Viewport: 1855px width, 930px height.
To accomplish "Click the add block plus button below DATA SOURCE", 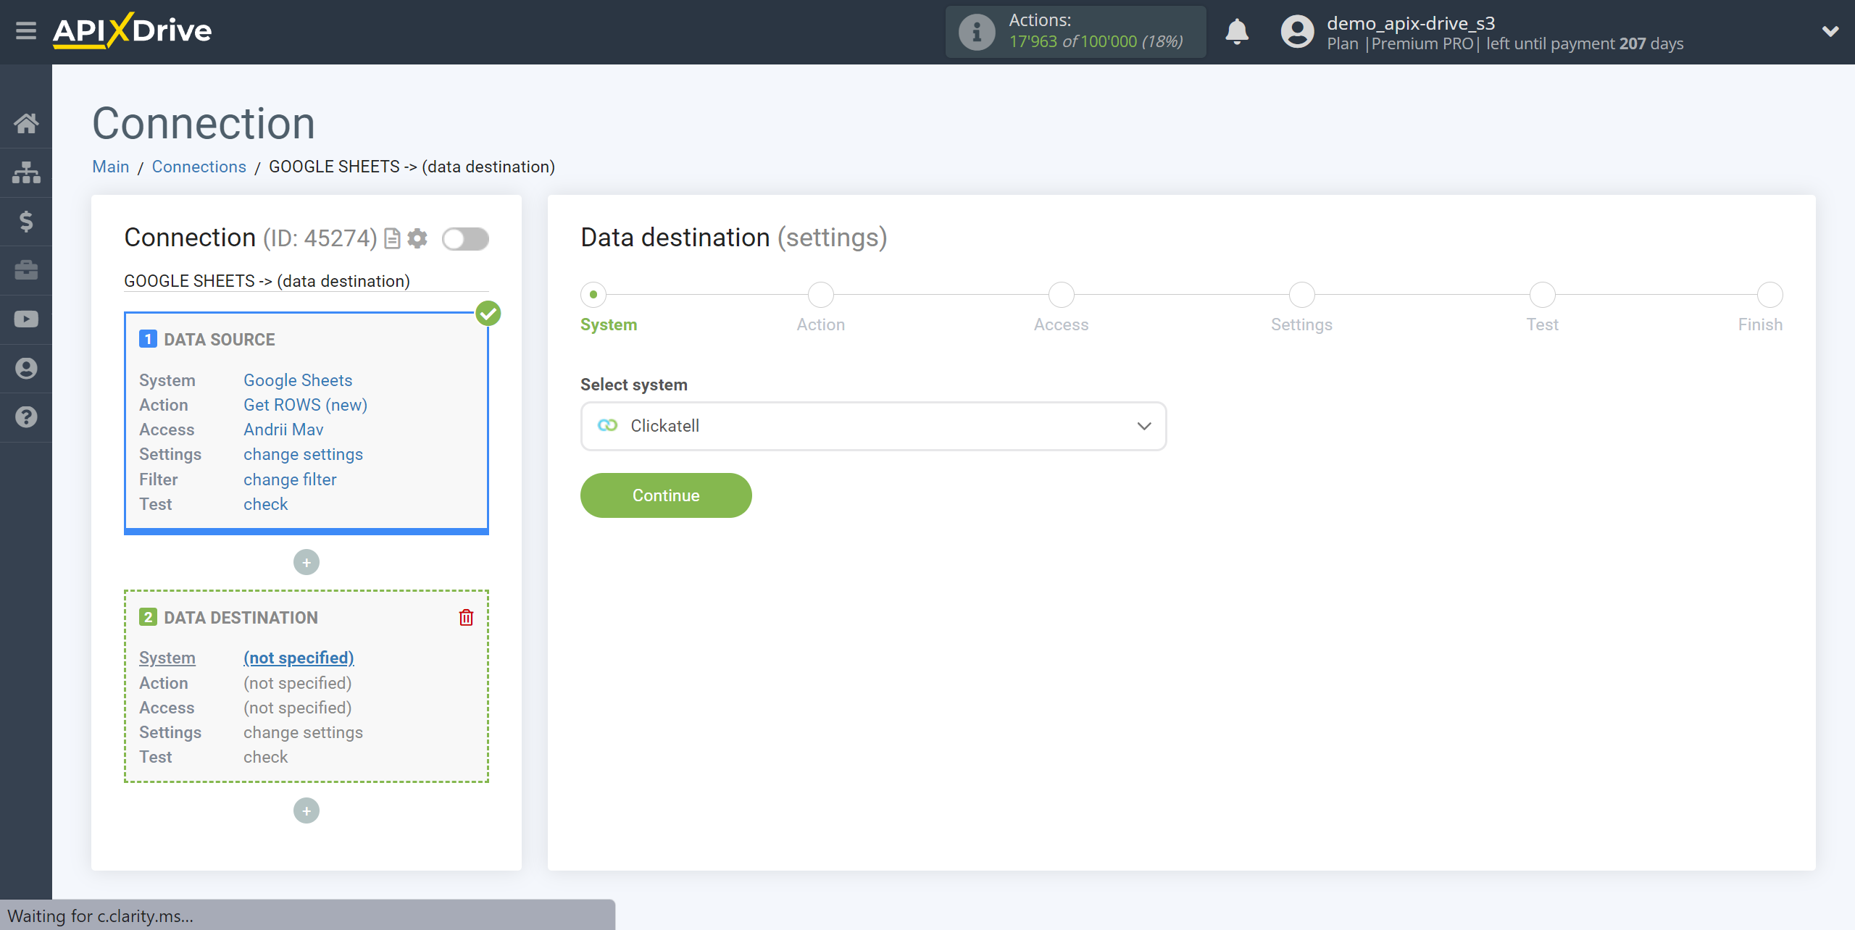I will [307, 560].
